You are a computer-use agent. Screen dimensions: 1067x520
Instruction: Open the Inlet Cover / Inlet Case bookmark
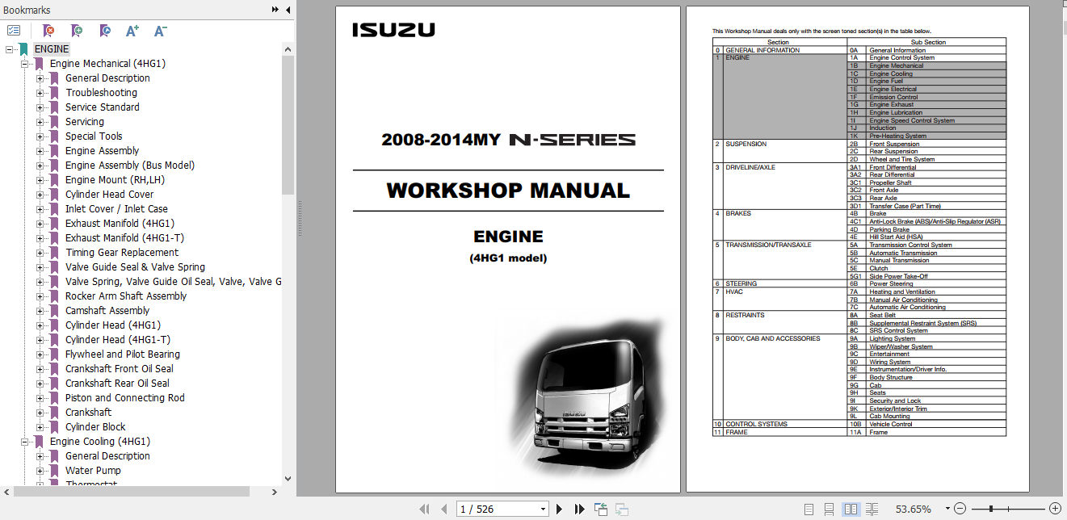[117, 209]
